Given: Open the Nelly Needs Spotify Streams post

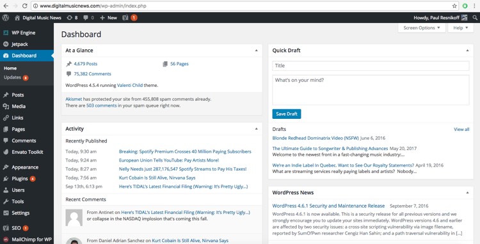Looking at the screenshot, I should 183,169.
